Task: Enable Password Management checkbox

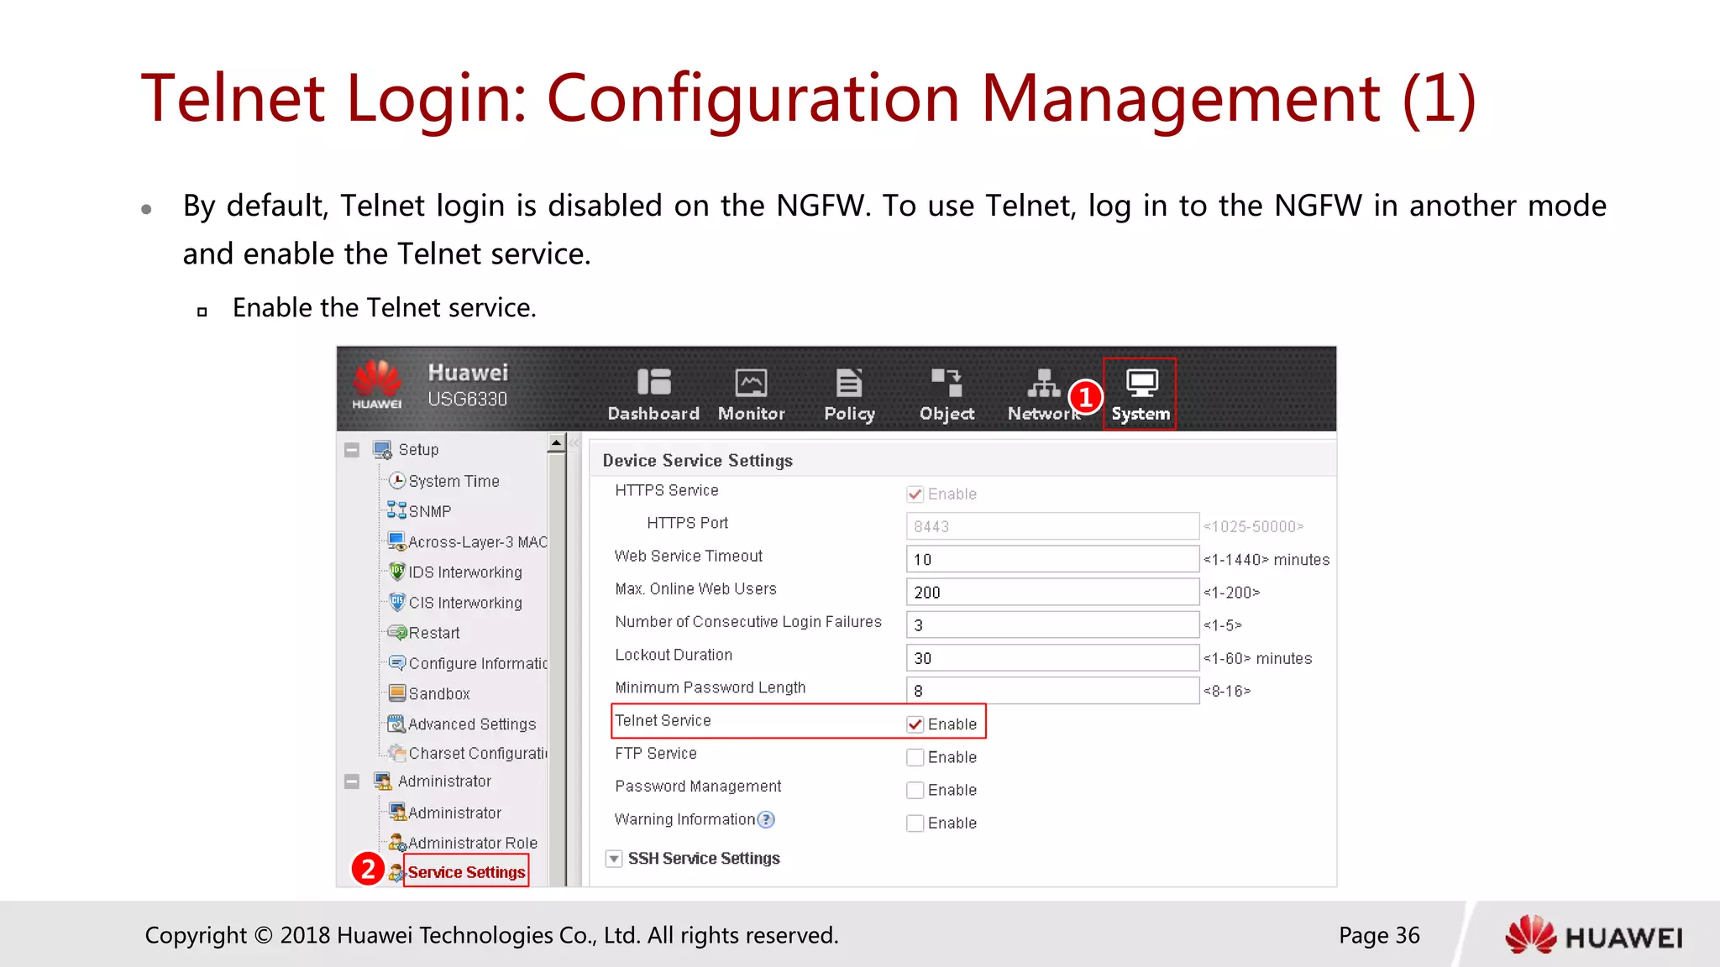Action: click(915, 790)
